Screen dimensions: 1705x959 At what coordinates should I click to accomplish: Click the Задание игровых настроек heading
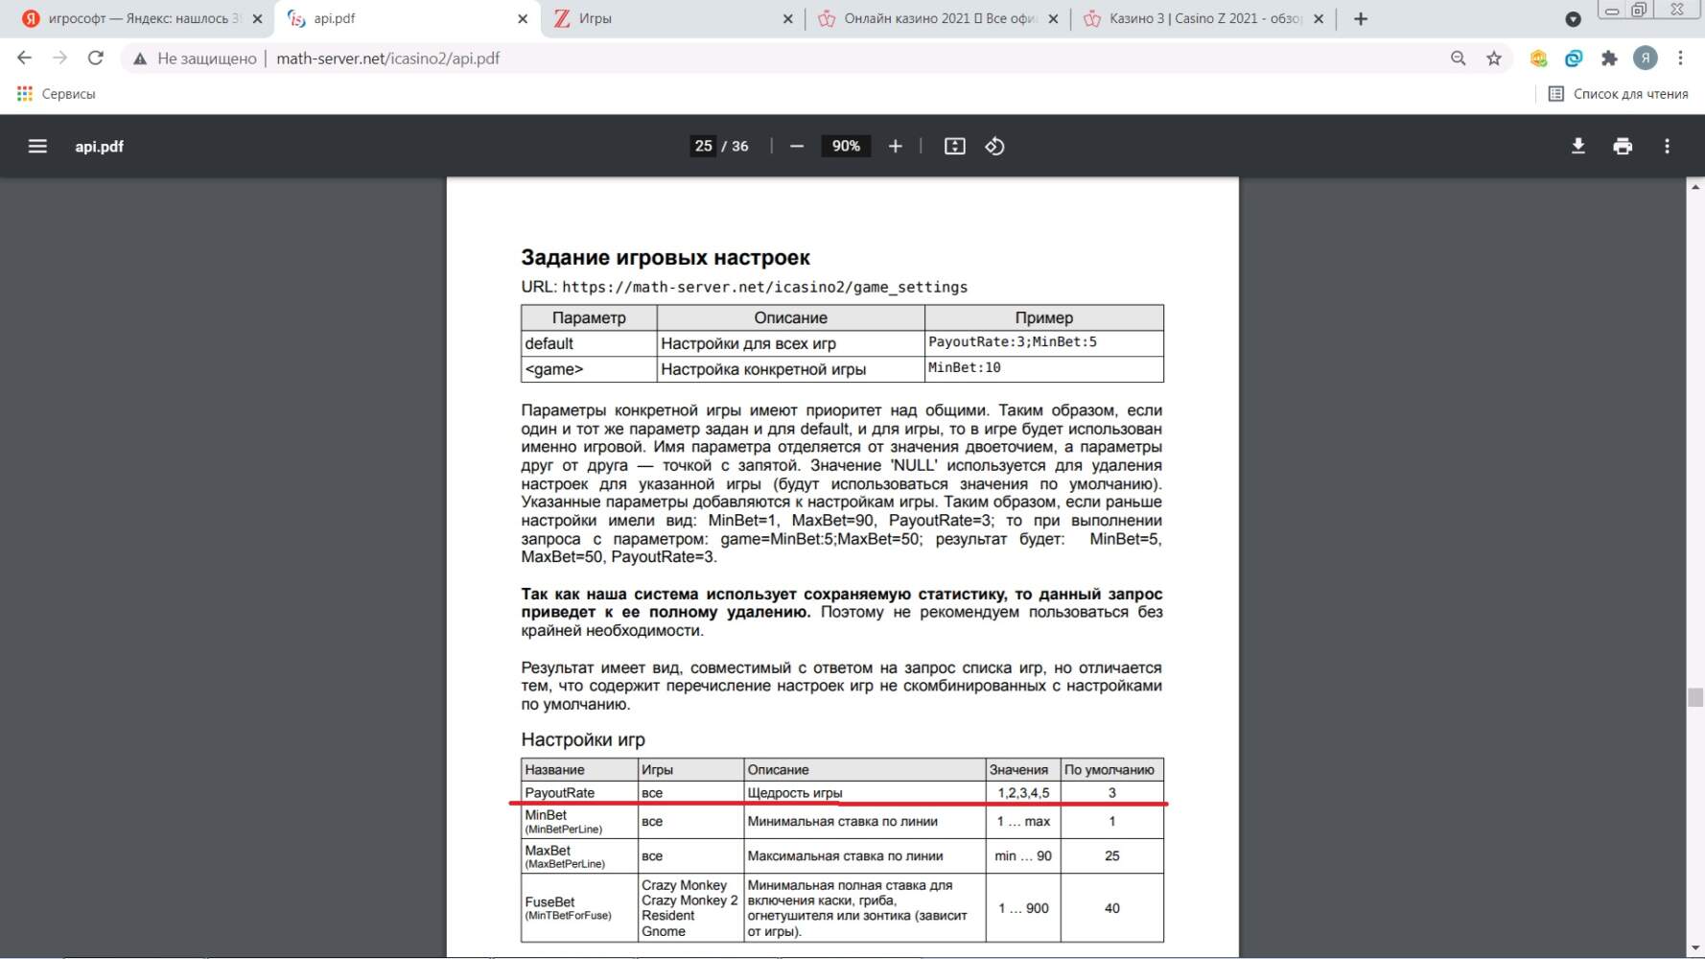pos(666,257)
